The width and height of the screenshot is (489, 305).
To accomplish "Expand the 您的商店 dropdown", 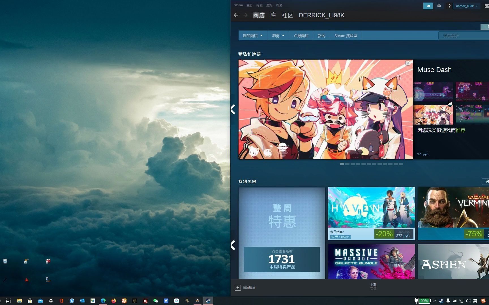I will [x=253, y=36].
